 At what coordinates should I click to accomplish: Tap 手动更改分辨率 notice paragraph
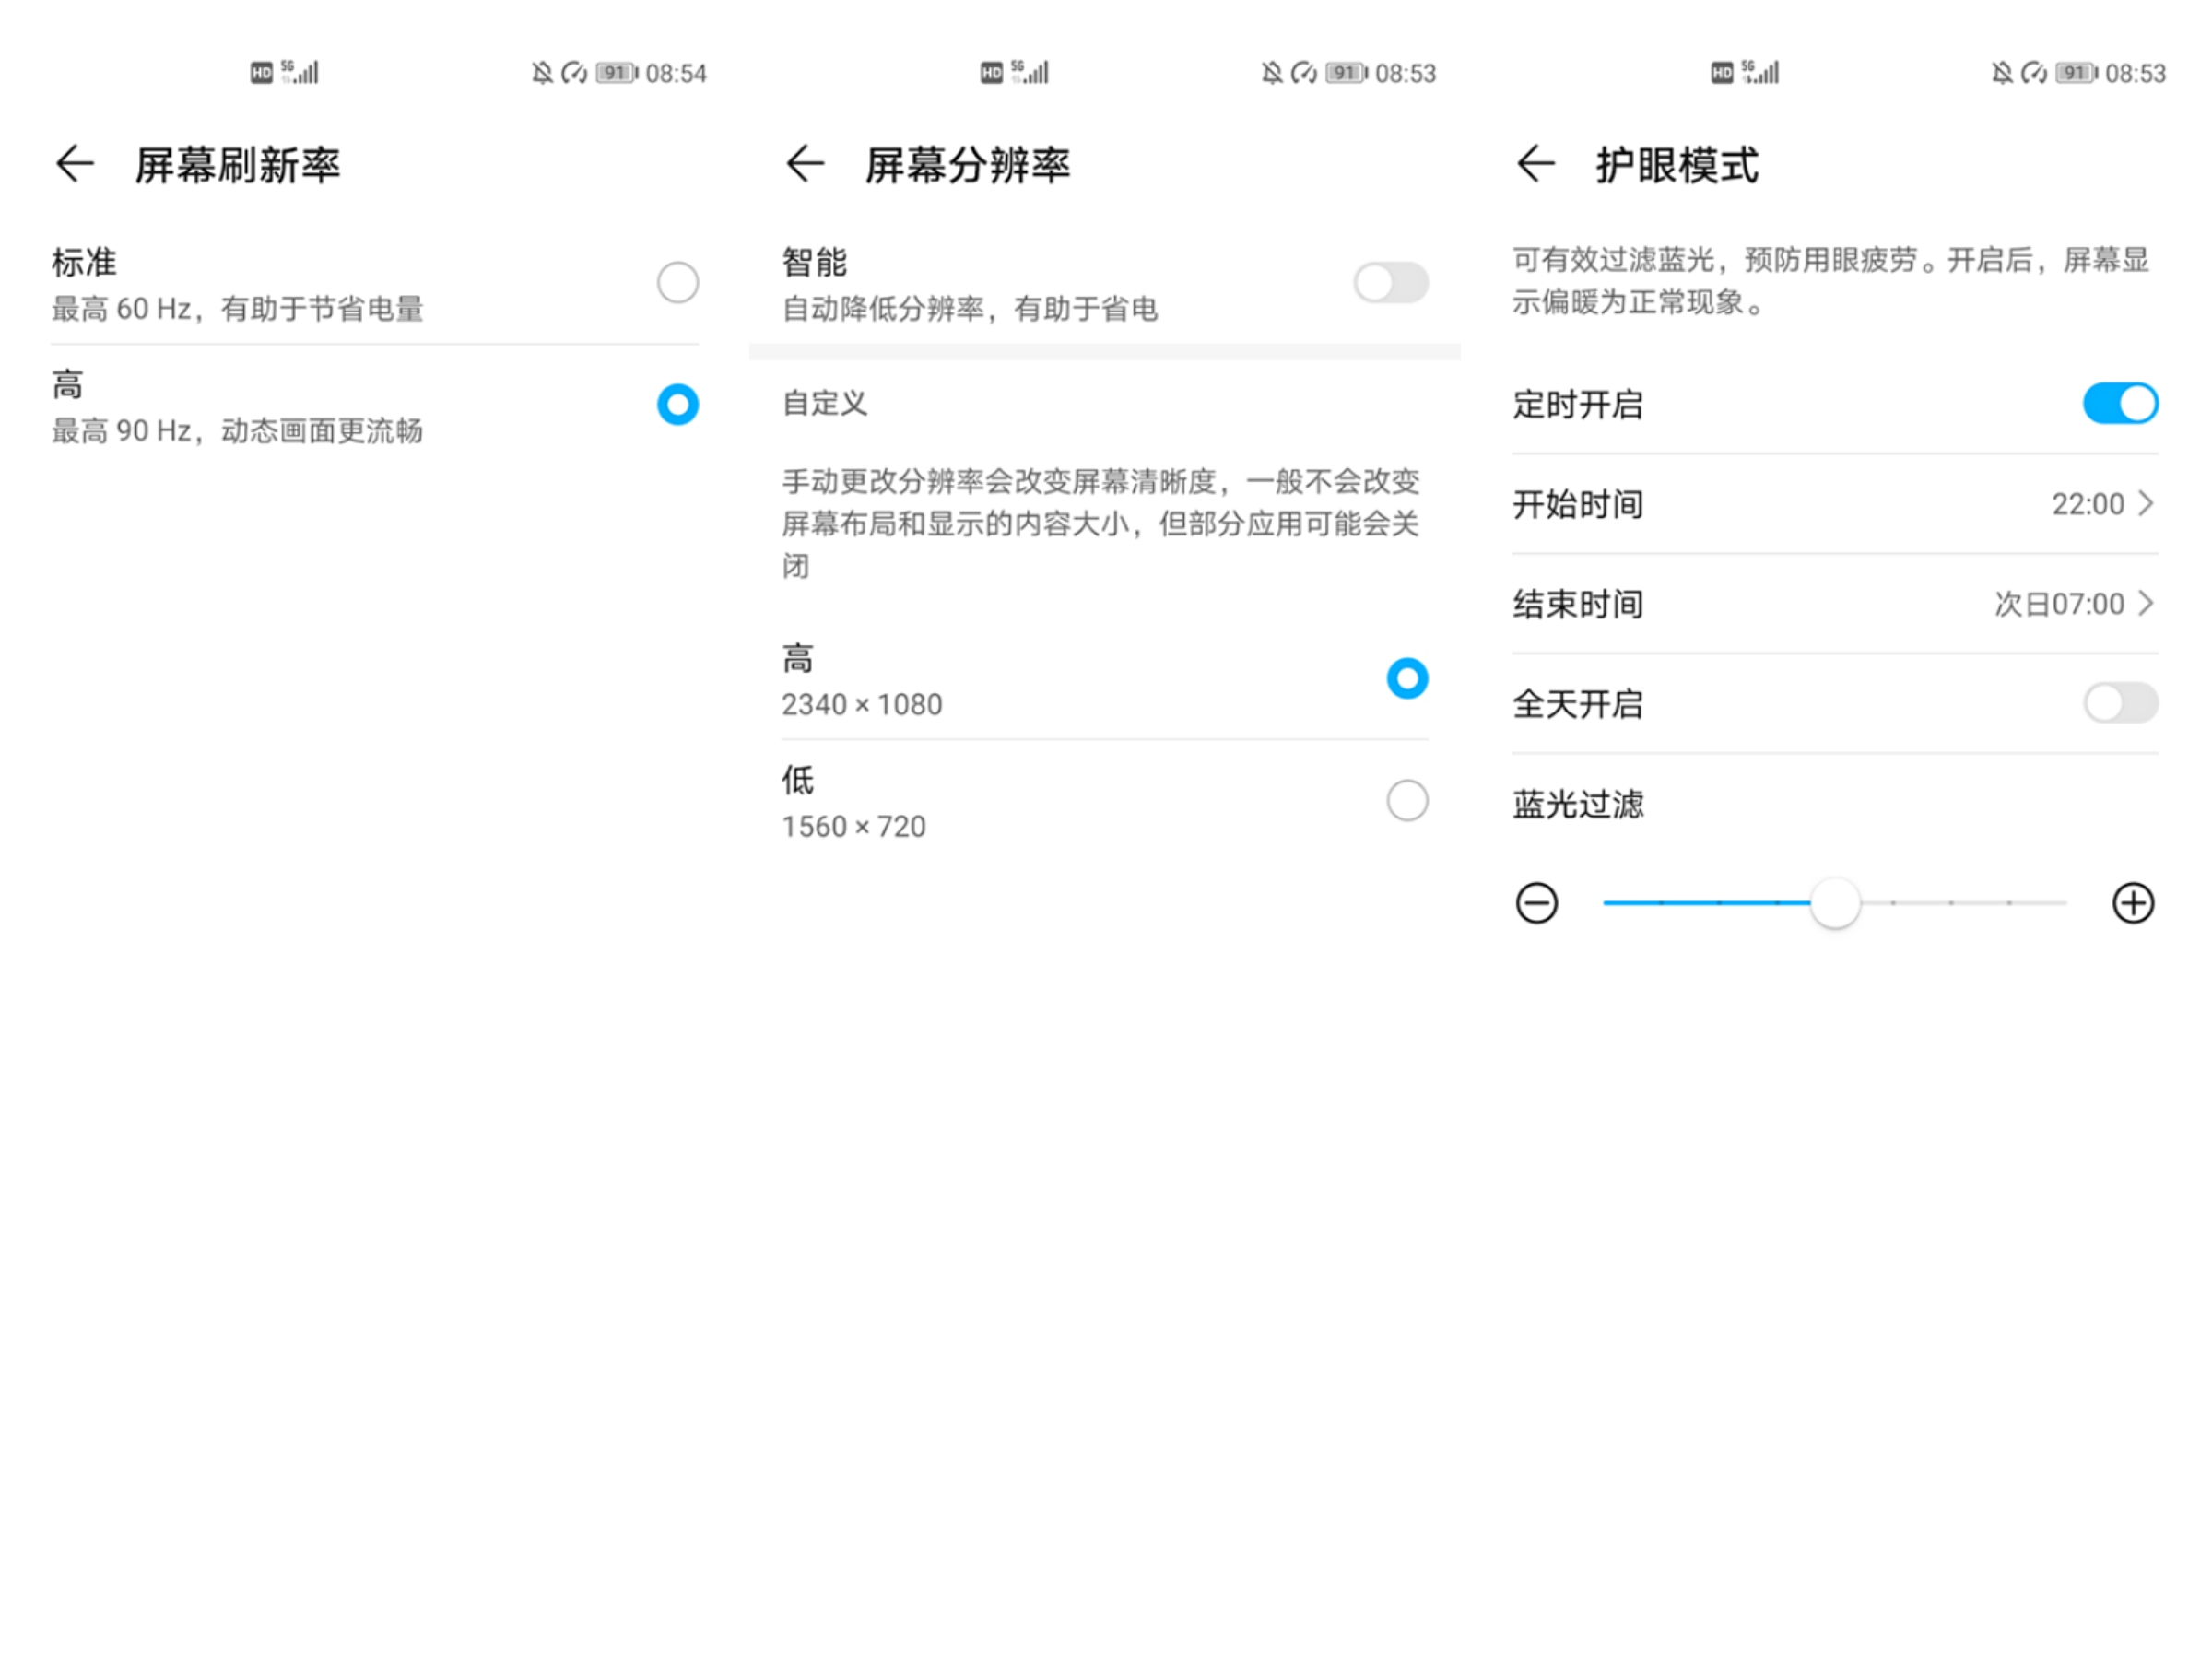coord(1101,523)
